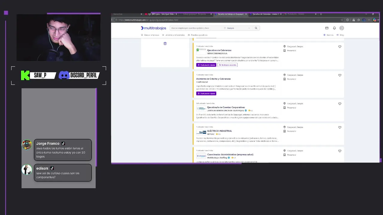Click the Copilot icon in the browser toolbar

pos(375,20)
